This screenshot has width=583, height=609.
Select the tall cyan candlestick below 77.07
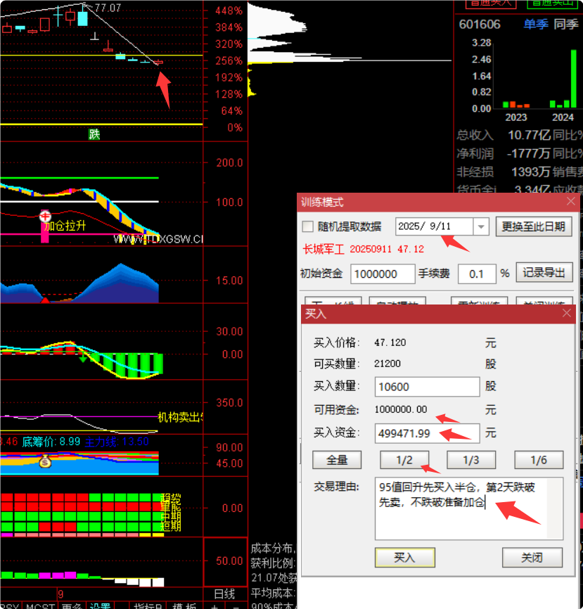(82, 18)
